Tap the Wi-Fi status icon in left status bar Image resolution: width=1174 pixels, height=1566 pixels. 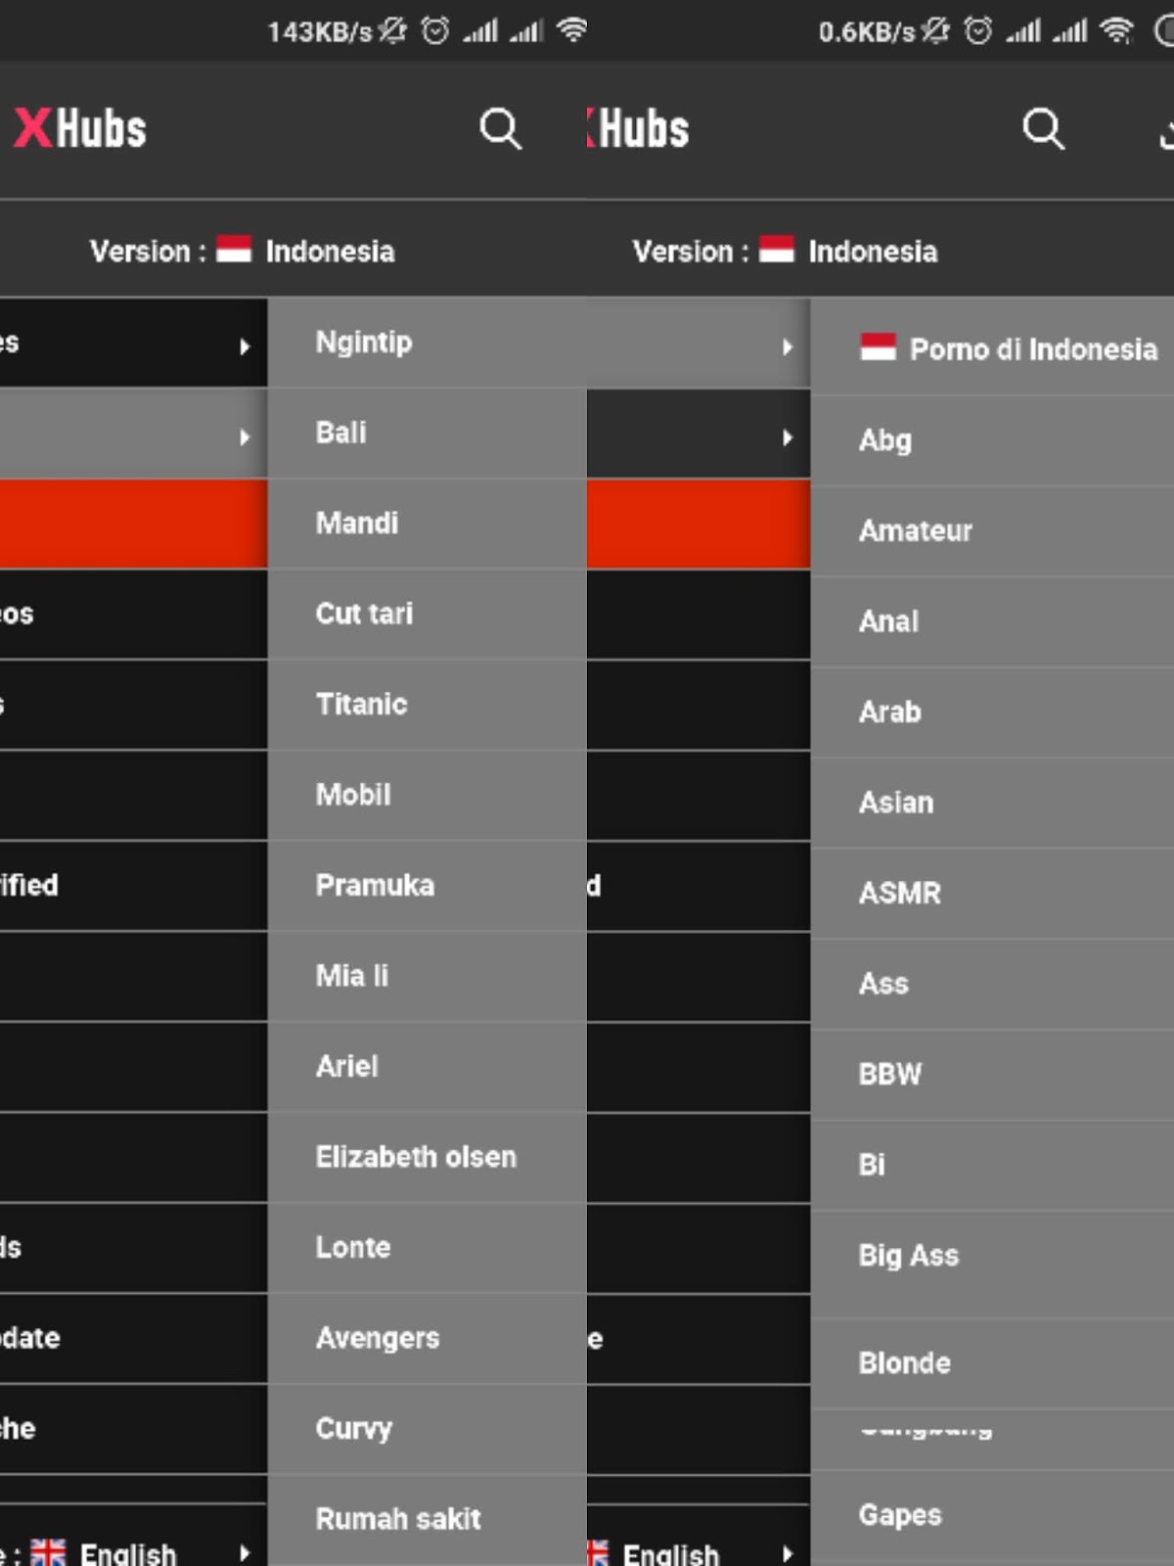tap(572, 30)
